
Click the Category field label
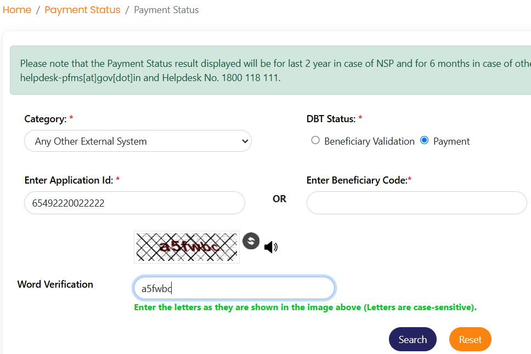[x=46, y=119]
